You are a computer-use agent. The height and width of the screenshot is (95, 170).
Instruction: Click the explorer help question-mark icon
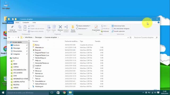point(159,22)
